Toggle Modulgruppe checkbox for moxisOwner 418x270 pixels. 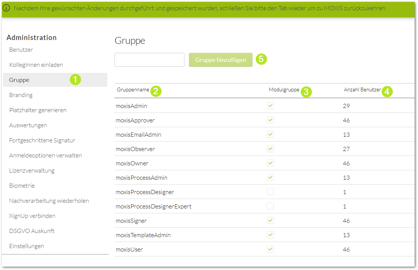tap(270, 163)
